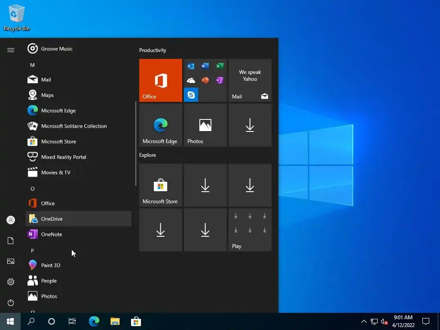Open Excel icon in Office apps tile

coord(220,66)
